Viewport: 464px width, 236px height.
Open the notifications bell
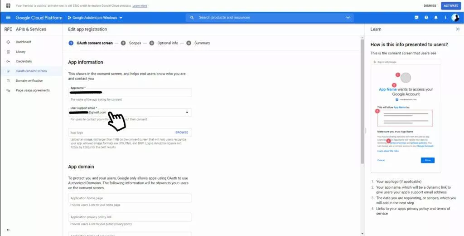pyautogui.click(x=435, y=18)
